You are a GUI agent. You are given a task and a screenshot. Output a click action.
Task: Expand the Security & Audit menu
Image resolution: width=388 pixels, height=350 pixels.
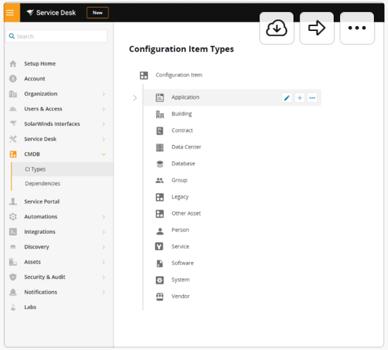[x=104, y=277]
